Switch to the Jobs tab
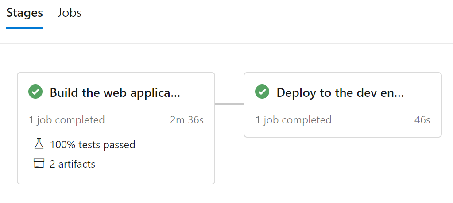The width and height of the screenshot is (453, 203). (x=70, y=13)
